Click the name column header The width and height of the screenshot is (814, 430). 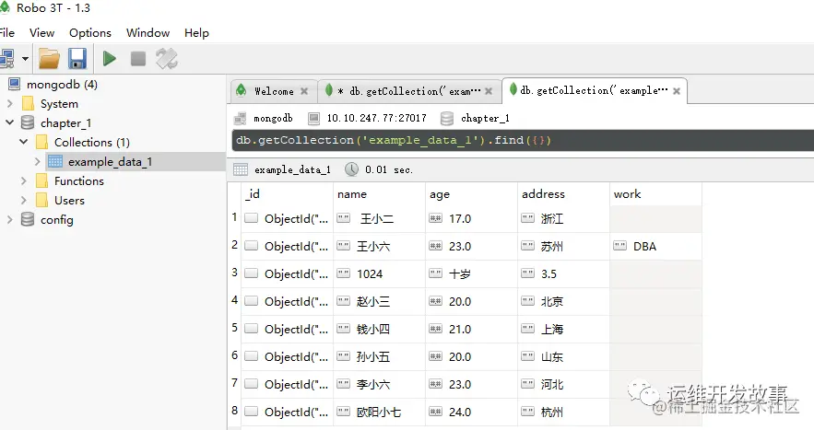[x=379, y=194]
